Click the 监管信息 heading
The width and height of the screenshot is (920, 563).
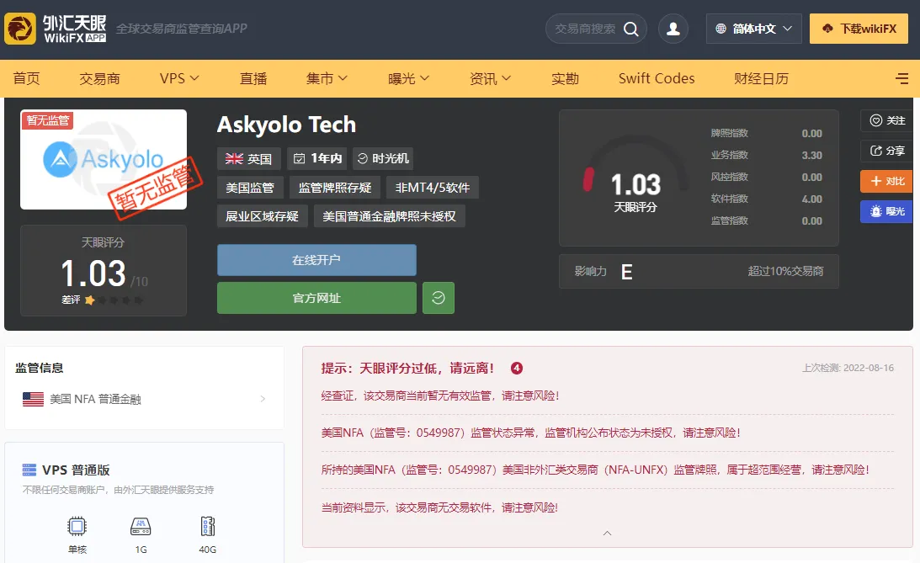(40, 368)
